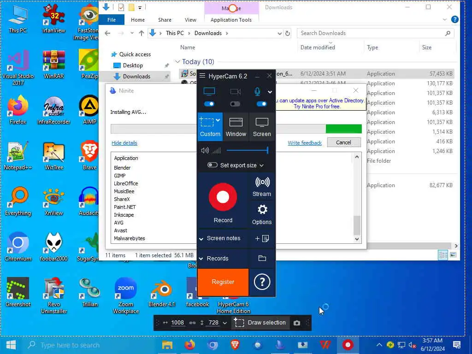Show hidden system tray icons
Viewport: 472px width, 354px height.
[x=379, y=345]
